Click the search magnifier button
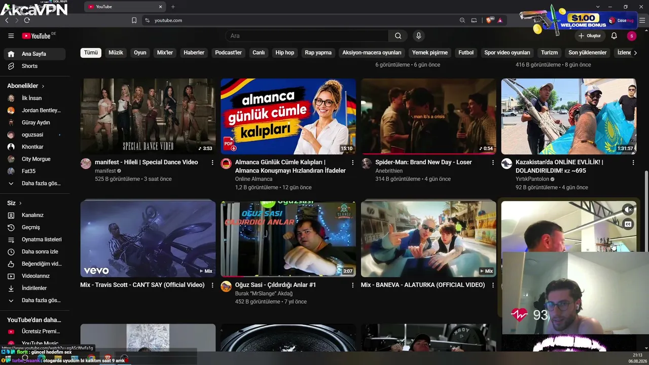The width and height of the screenshot is (649, 365). [x=398, y=36]
